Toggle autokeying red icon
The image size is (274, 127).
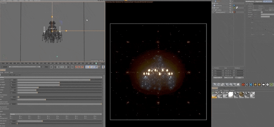tap(79, 67)
